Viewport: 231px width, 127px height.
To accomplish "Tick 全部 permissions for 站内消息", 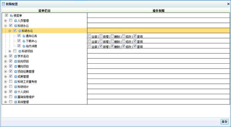I will pos(90,46).
